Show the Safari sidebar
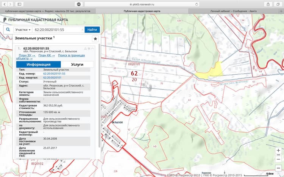 pos(19,4)
